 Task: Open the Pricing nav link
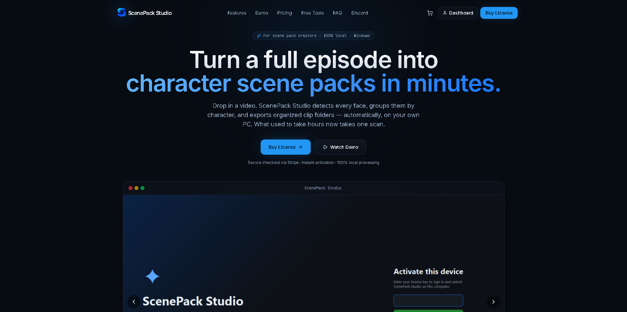click(x=285, y=13)
